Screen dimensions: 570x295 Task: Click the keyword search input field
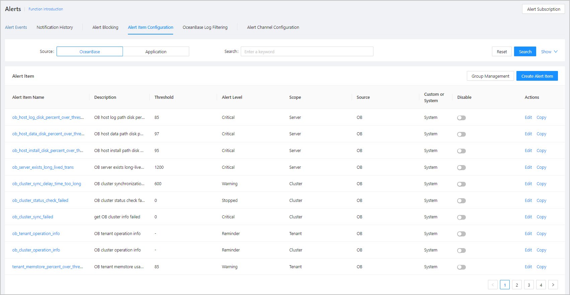(307, 52)
